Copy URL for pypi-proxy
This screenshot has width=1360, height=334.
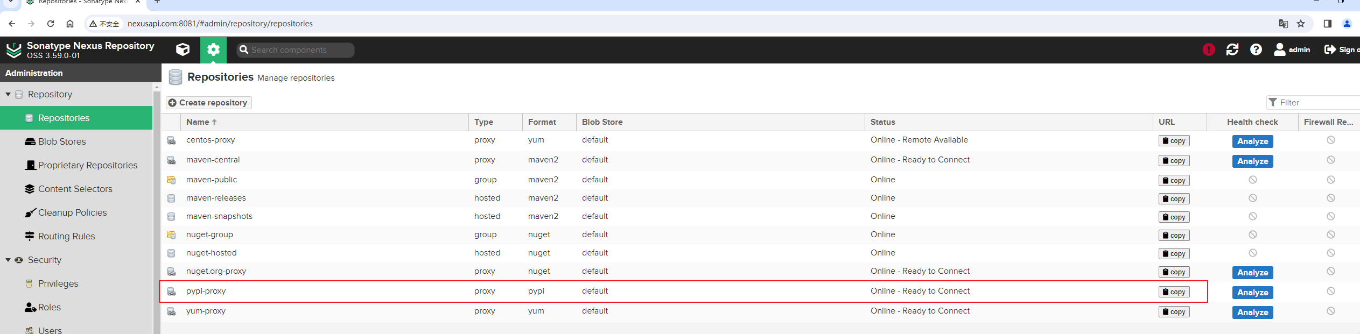(1174, 292)
